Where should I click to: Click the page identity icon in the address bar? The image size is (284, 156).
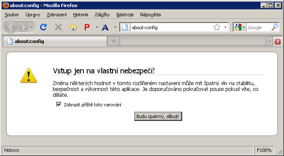point(125,28)
